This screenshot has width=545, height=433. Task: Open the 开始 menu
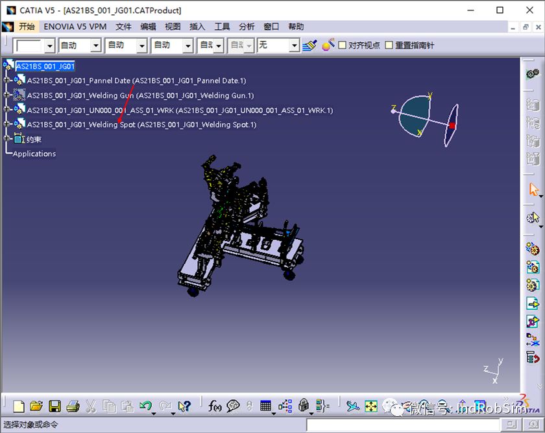[x=27, y=27]
